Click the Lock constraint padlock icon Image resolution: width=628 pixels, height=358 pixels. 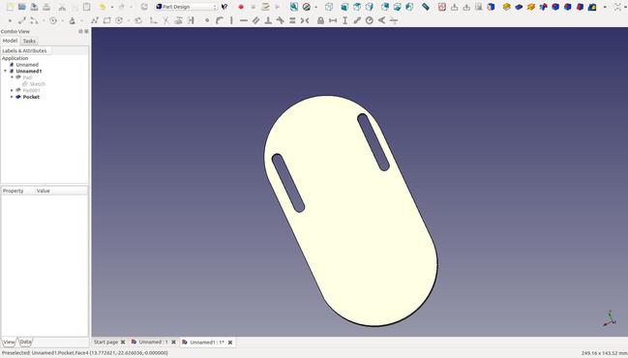(x=320, y=20)
